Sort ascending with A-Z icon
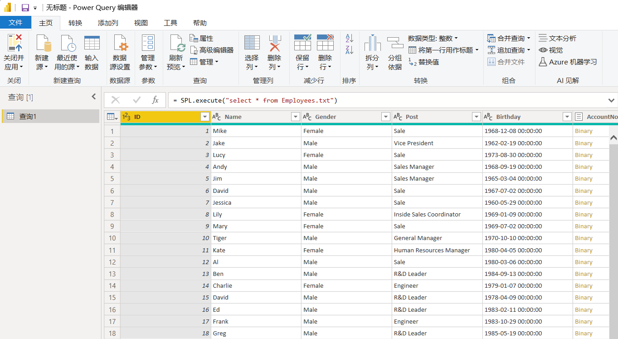The width and height of the screenshot is (618, 339). 349,39
